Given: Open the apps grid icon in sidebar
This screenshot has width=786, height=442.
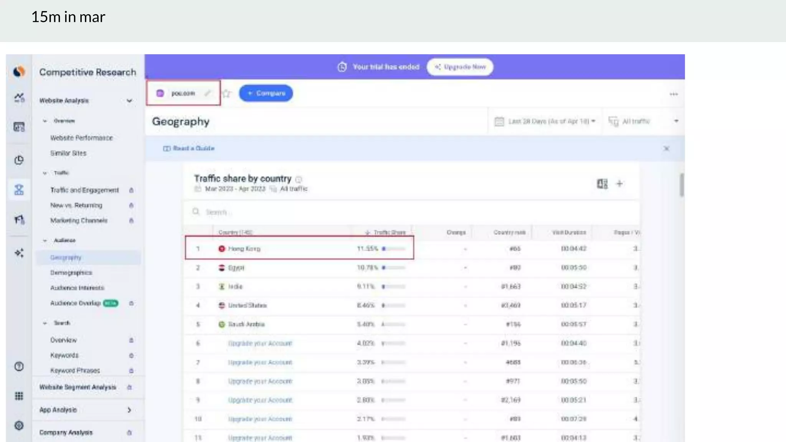Looking at the screenshot, I should pos(19,396).
